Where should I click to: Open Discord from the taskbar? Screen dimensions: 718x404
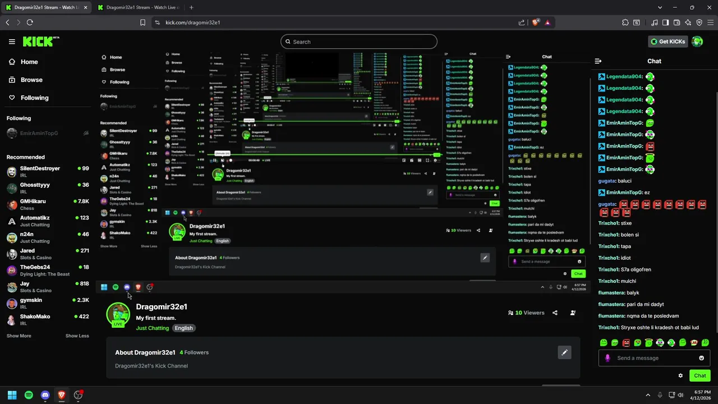point(45,395)
